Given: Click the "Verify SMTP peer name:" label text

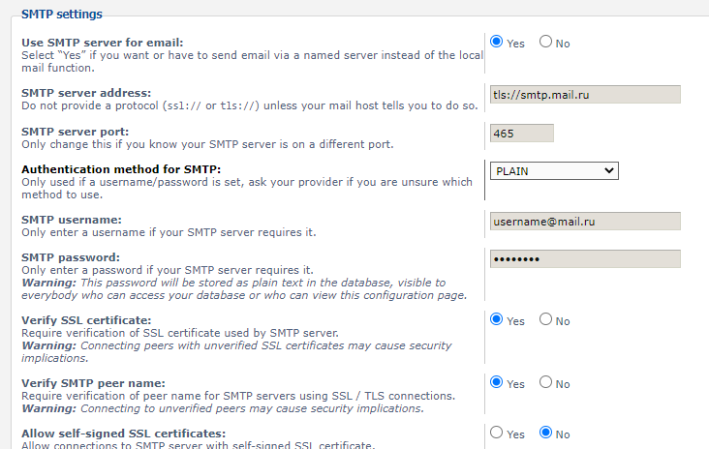Looking at the screenshot, I should pyautogui.click(x=93, y=382).
